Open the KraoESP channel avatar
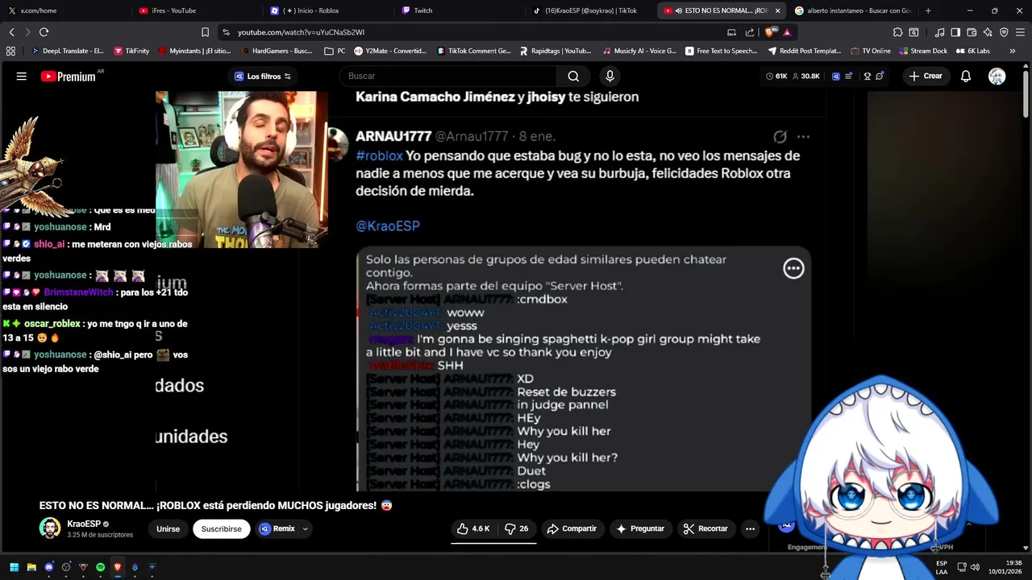Image resolution: width=1032 pixels, height=580 pixels. tap(50, 528)
